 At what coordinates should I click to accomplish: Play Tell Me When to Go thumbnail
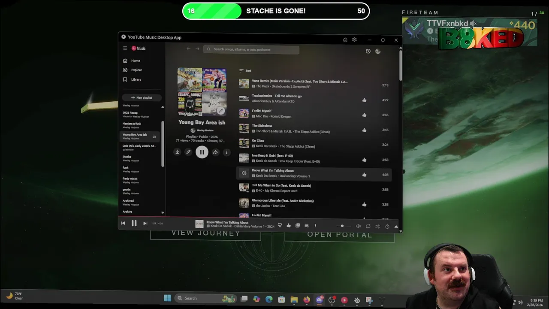pyautogui.click(x=244, y=188)
